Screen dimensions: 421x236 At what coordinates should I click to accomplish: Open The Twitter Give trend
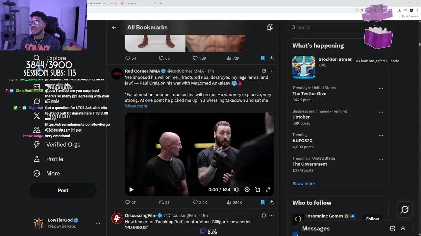coord(309,93)
